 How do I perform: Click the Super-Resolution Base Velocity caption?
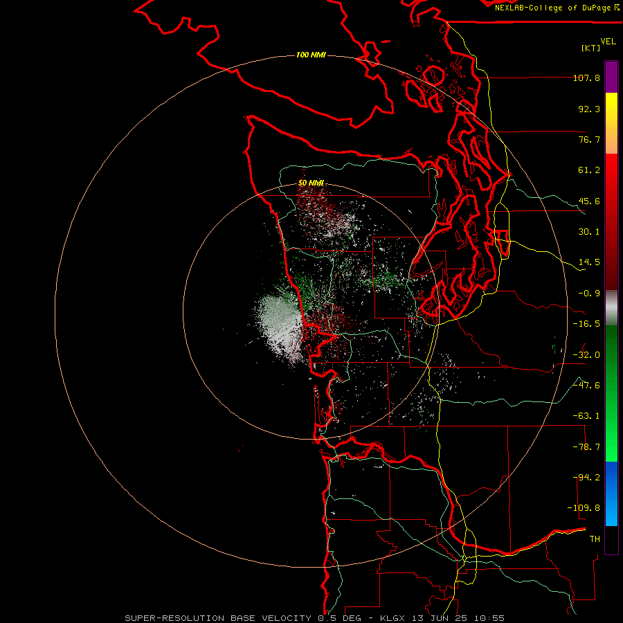(x=315, y=618)
